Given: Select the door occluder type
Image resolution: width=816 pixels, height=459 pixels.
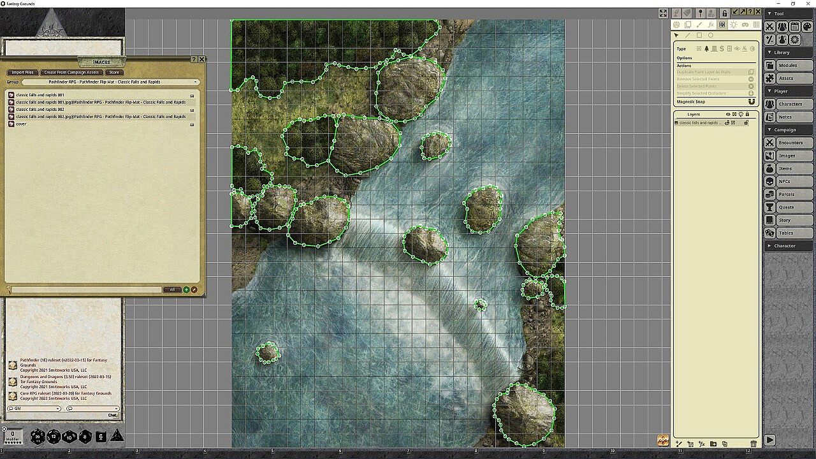Looking at the screenshot, I should click(714, 48).
